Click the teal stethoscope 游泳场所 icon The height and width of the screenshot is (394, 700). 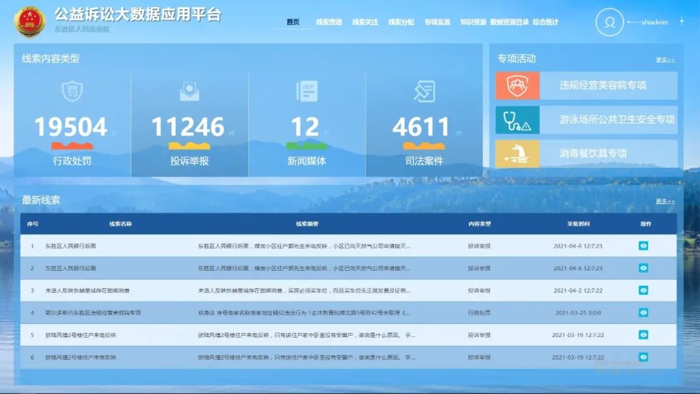517,120
